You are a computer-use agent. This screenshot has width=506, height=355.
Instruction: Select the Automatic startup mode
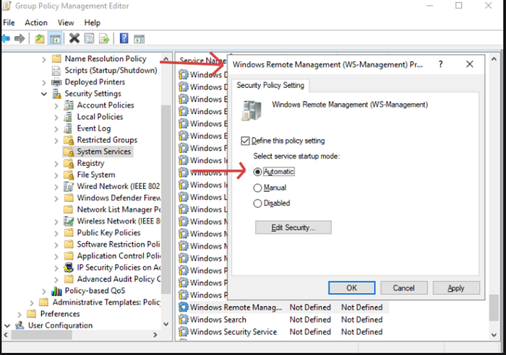coord(257,172)
